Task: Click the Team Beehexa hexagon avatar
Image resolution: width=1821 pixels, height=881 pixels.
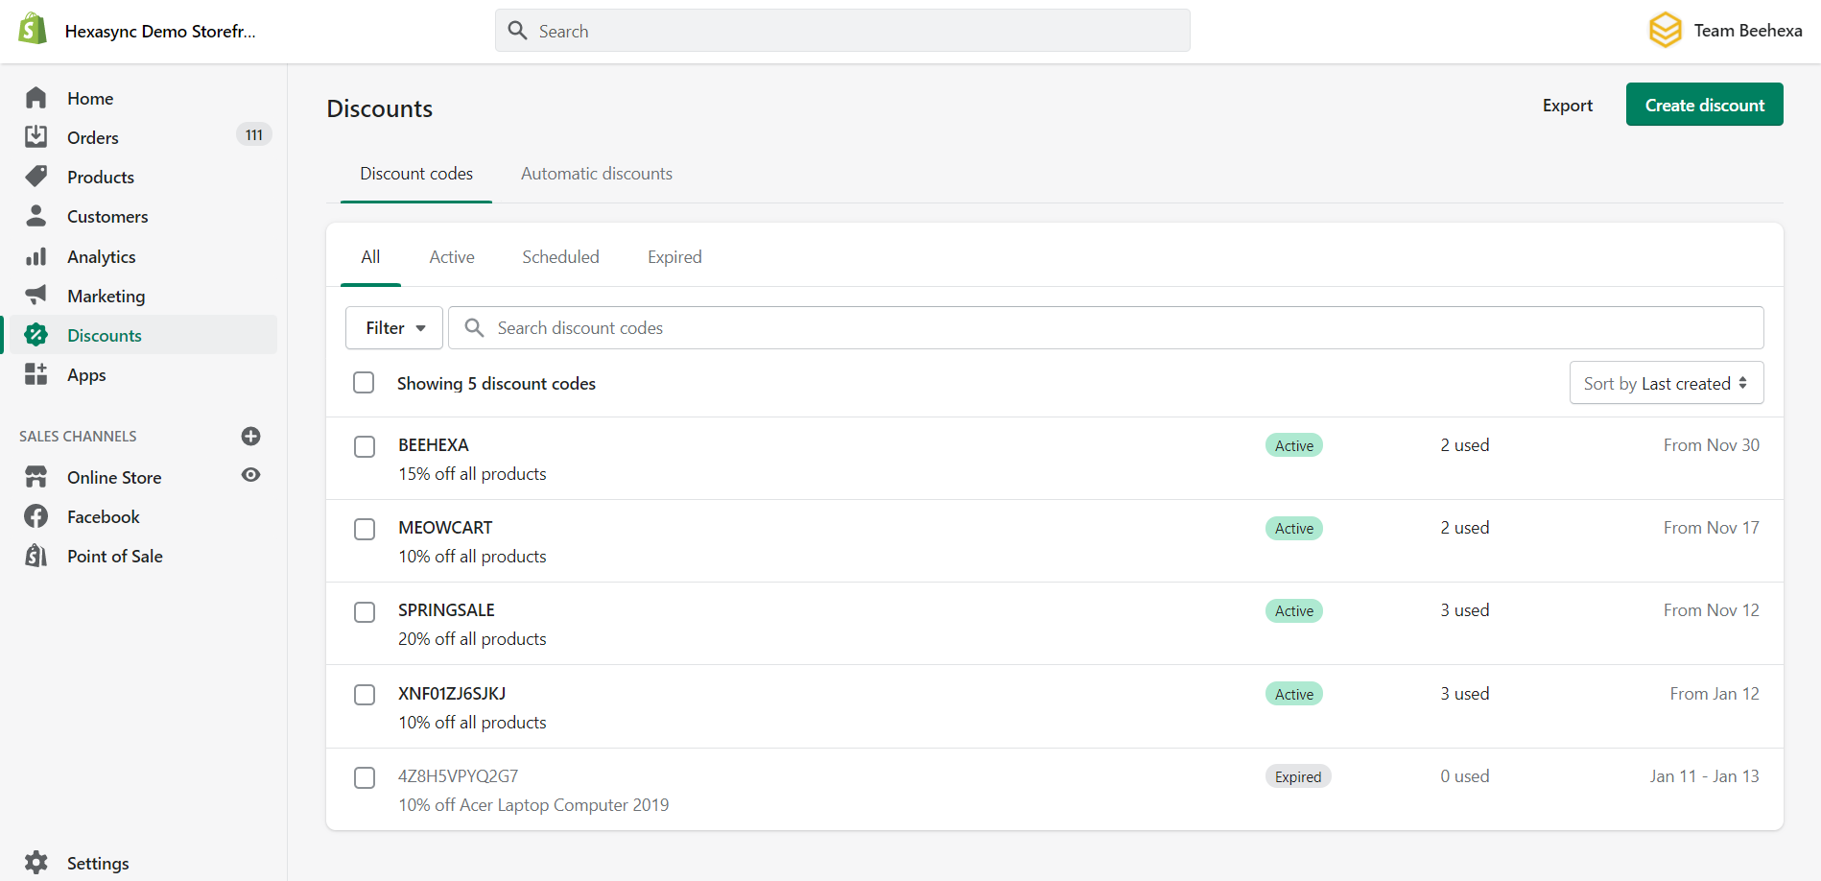Action: point(1666,30)
